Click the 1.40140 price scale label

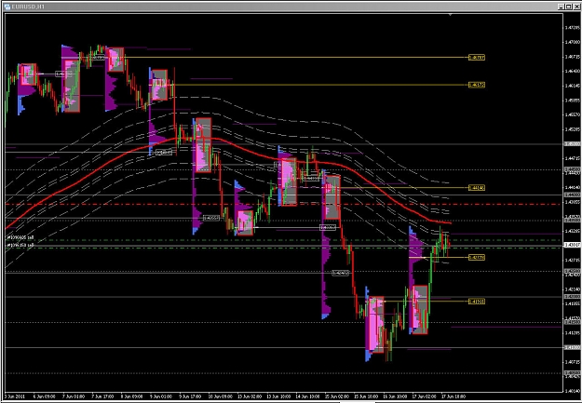pos(572,391)
